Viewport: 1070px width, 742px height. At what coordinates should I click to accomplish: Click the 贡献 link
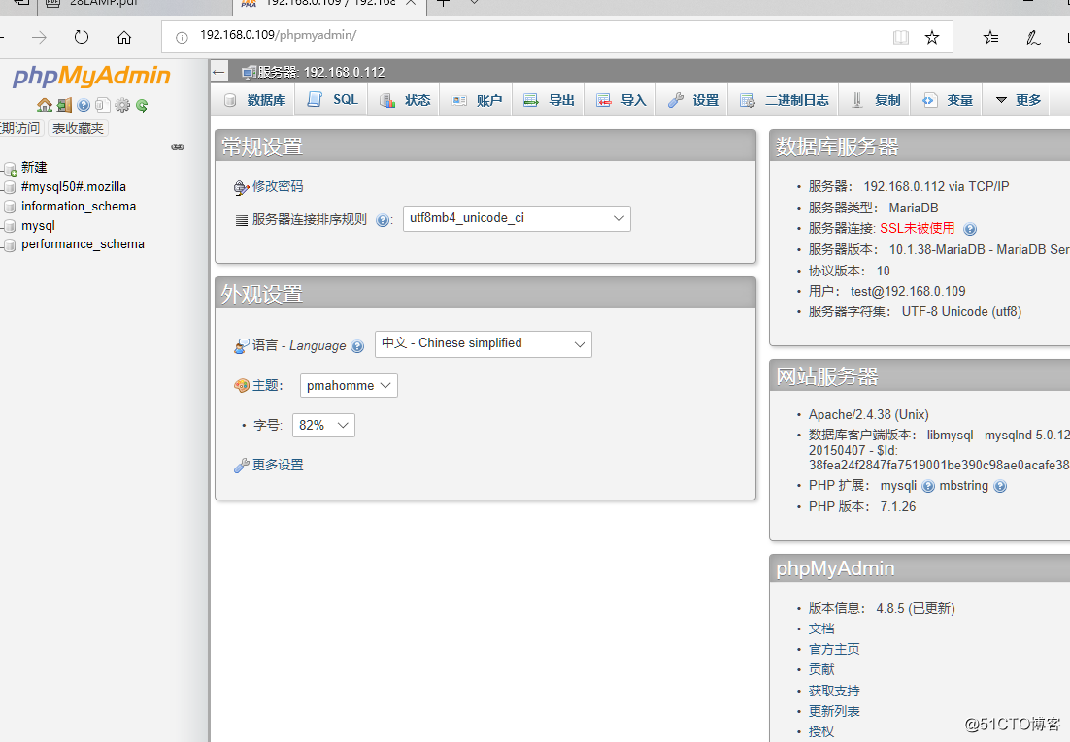(x=820, y=669)
